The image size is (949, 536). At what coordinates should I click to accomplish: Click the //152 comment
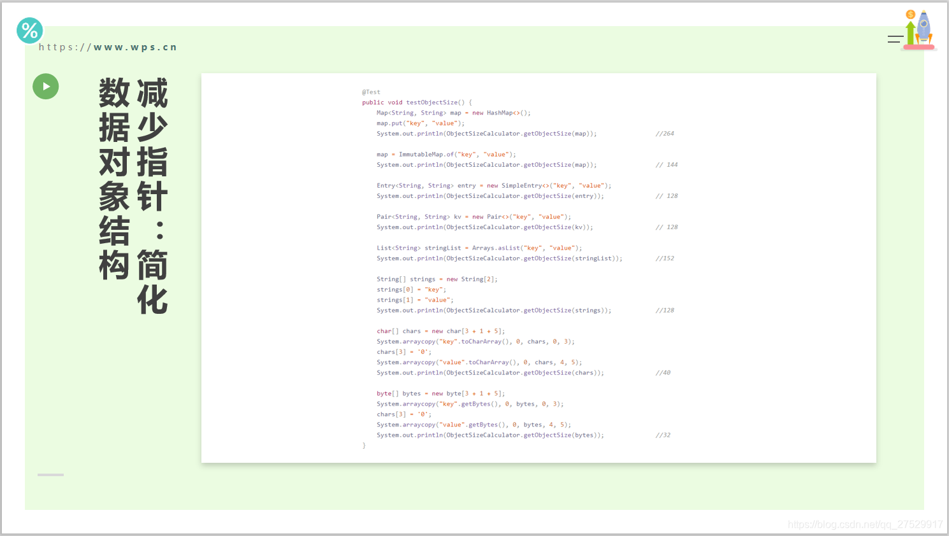(x=665, y=258)
